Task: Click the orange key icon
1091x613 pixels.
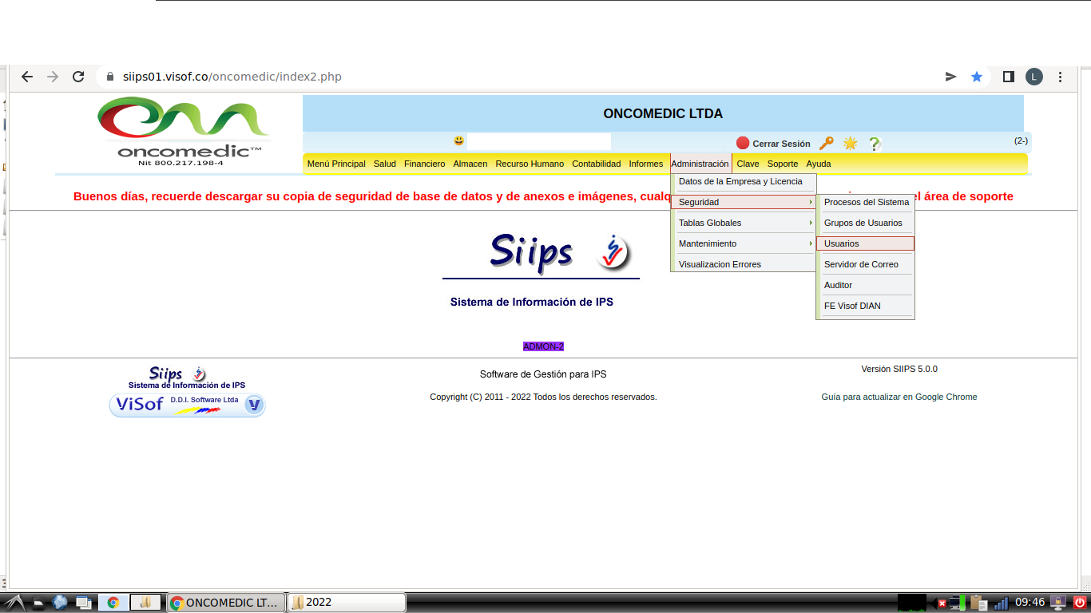Action: pos(827,143)
